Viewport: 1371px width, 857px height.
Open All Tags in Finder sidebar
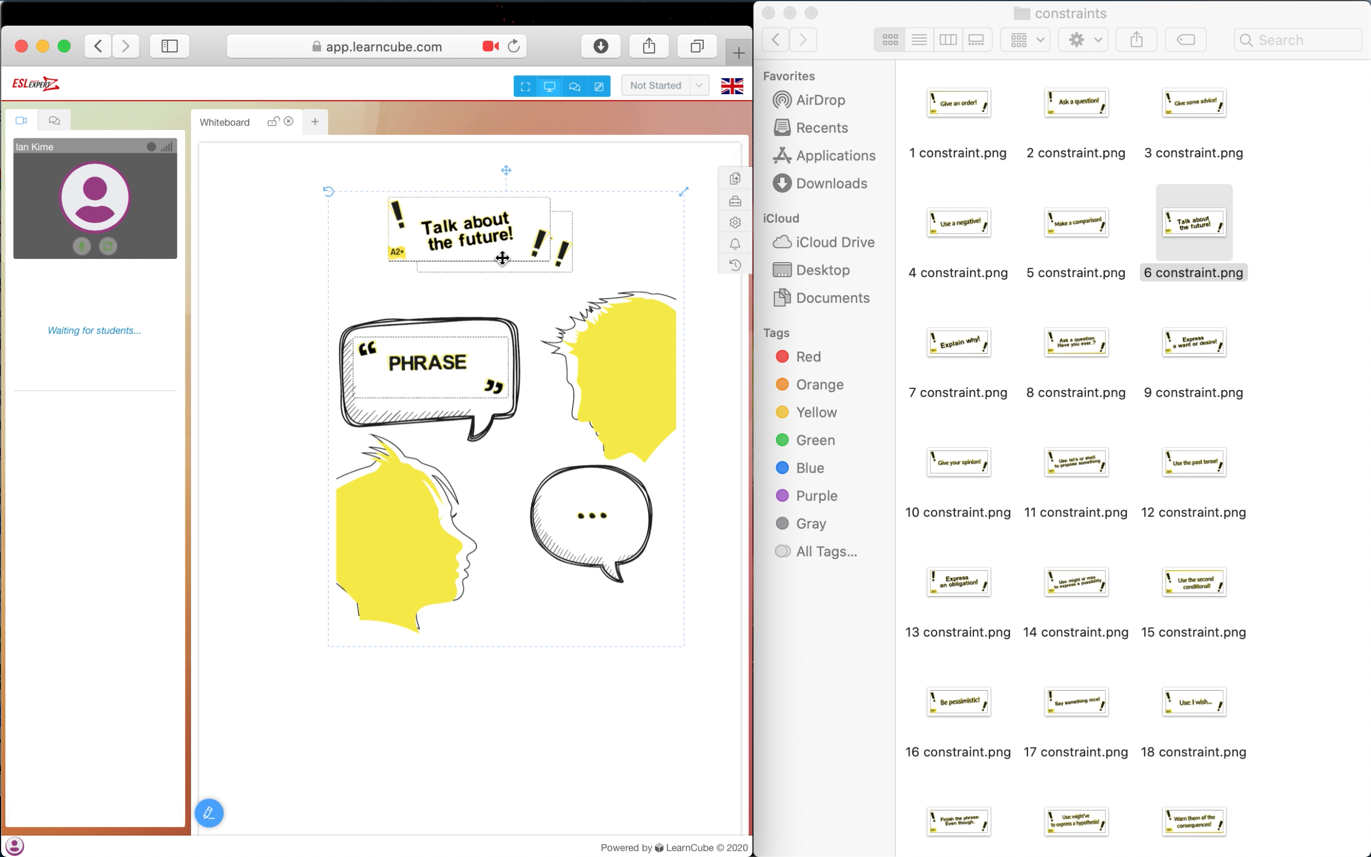pos(826,551)
